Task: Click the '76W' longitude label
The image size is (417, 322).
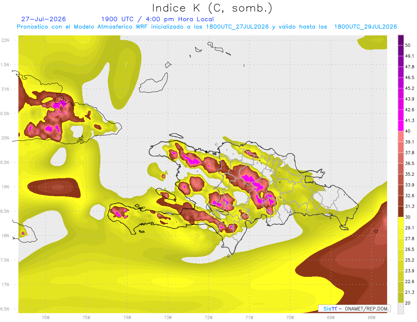Action: tap(46, 317)
